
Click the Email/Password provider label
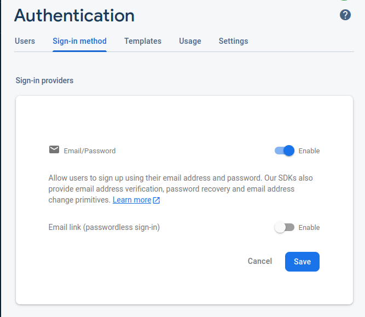(x=90, y=151)
